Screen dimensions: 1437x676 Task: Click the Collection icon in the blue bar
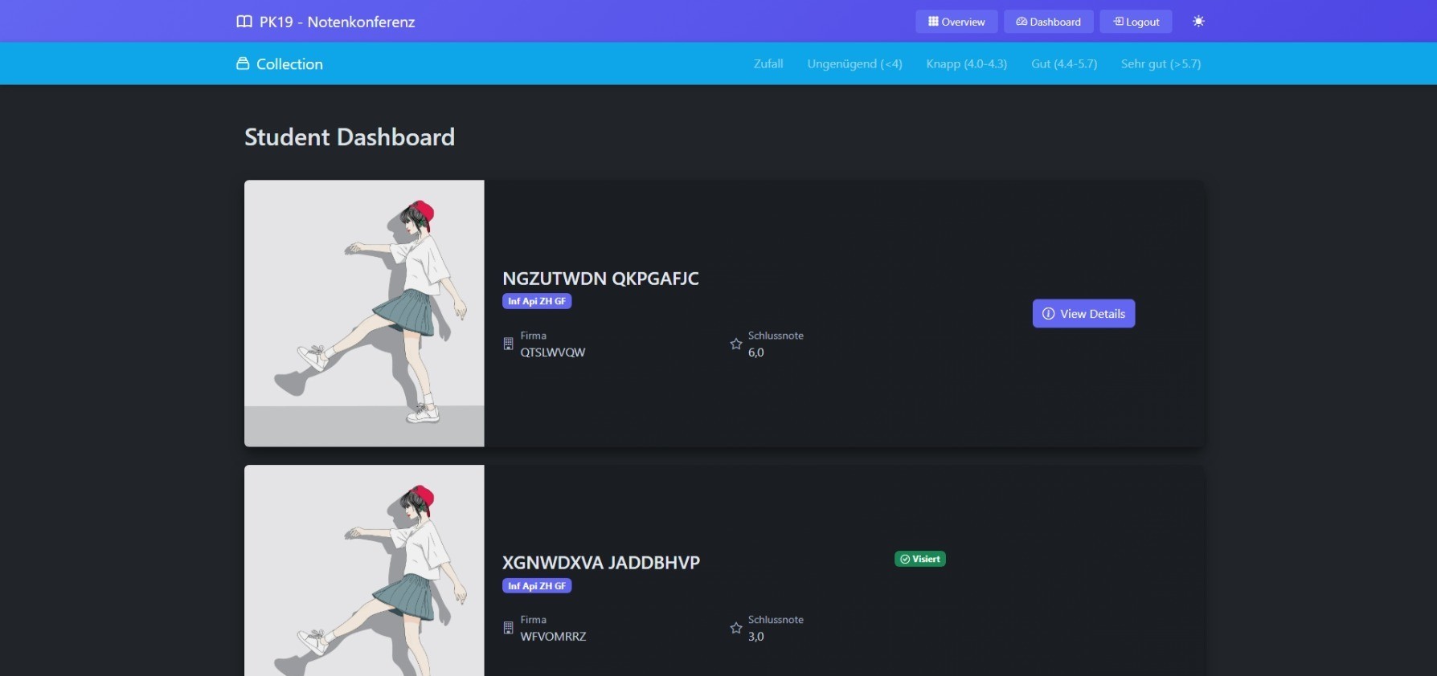tap(243, 63)
